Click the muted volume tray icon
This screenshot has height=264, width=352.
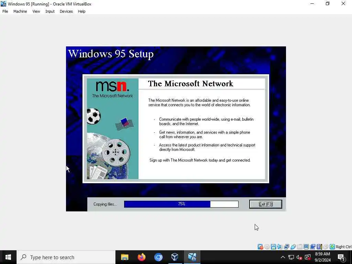click(299, 257)
